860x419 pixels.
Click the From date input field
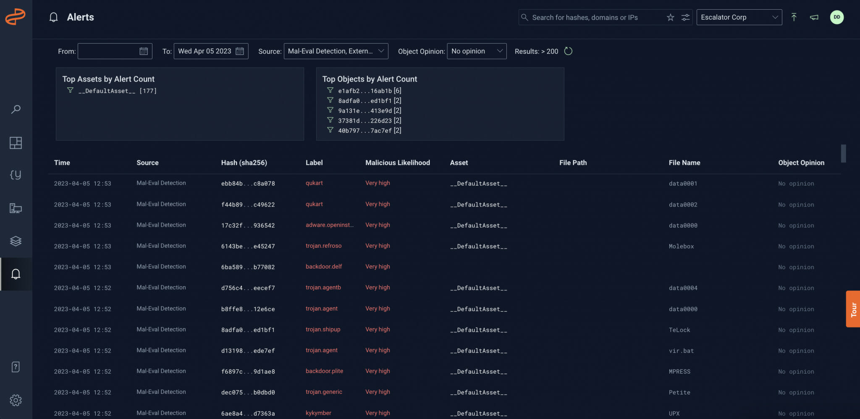coord(108,51)
